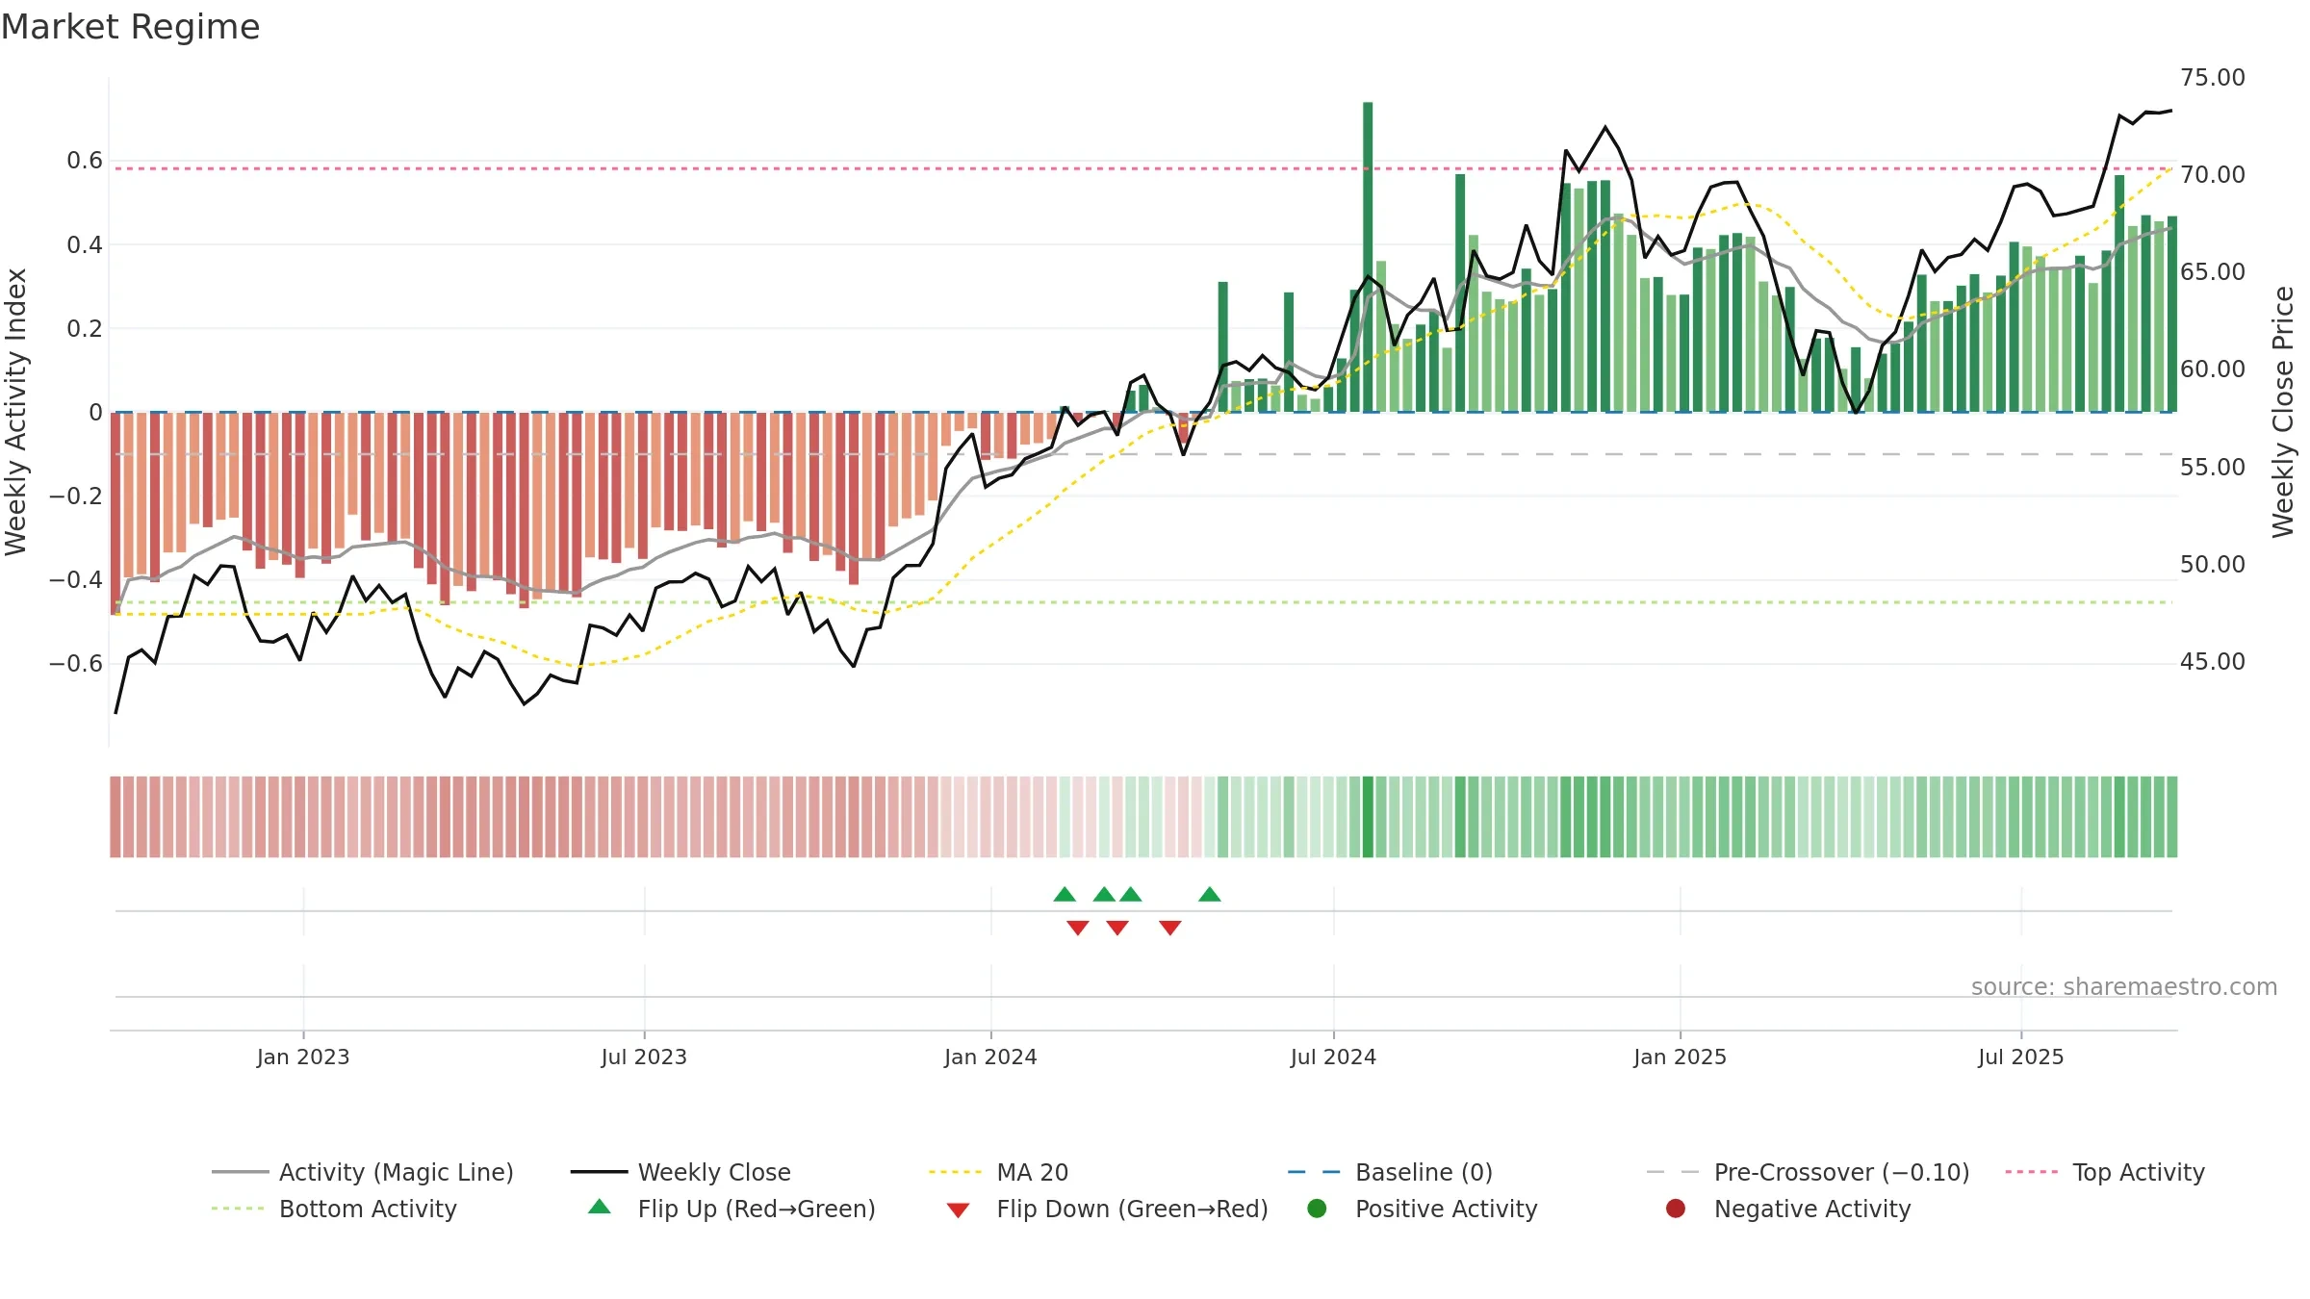Click the 45.00 price axis tick
Image resolution: width=2310 pixels, height=1299 pixels.
(2213, 662)
